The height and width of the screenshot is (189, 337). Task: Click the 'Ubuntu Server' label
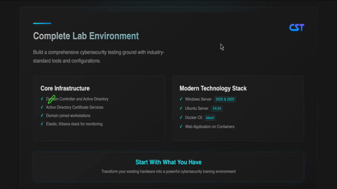196,109
